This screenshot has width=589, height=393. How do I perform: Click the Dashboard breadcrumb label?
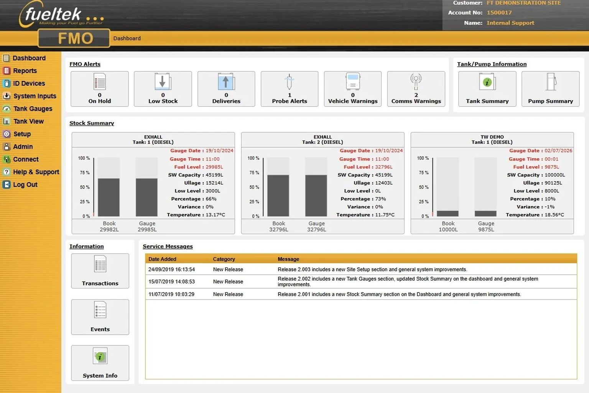(x=127, y=38)
